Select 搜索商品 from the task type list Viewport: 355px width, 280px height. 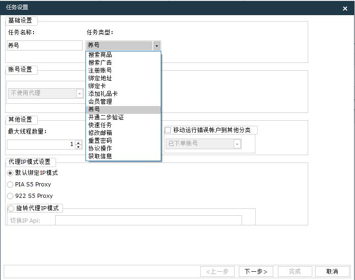pyautogui.click(x=123, y=55)
